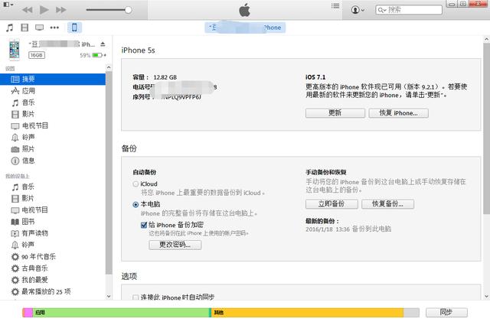Click main pane scroll down arrow
The width and height of the screenshot is (490, 325).
point(487,296)
